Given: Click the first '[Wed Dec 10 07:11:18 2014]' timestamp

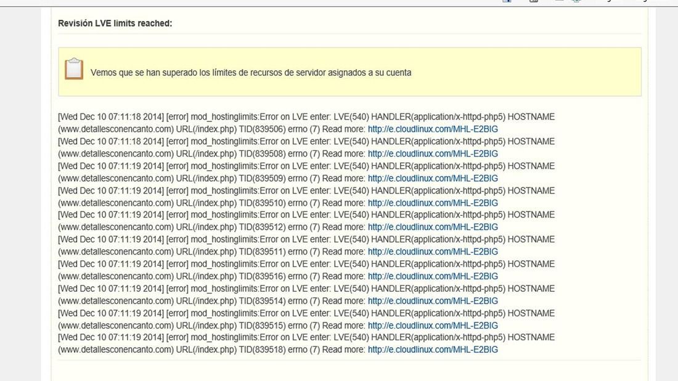Looking at the screenshot, I should (111, 117).
